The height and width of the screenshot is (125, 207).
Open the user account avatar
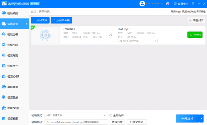pos(142,3)
